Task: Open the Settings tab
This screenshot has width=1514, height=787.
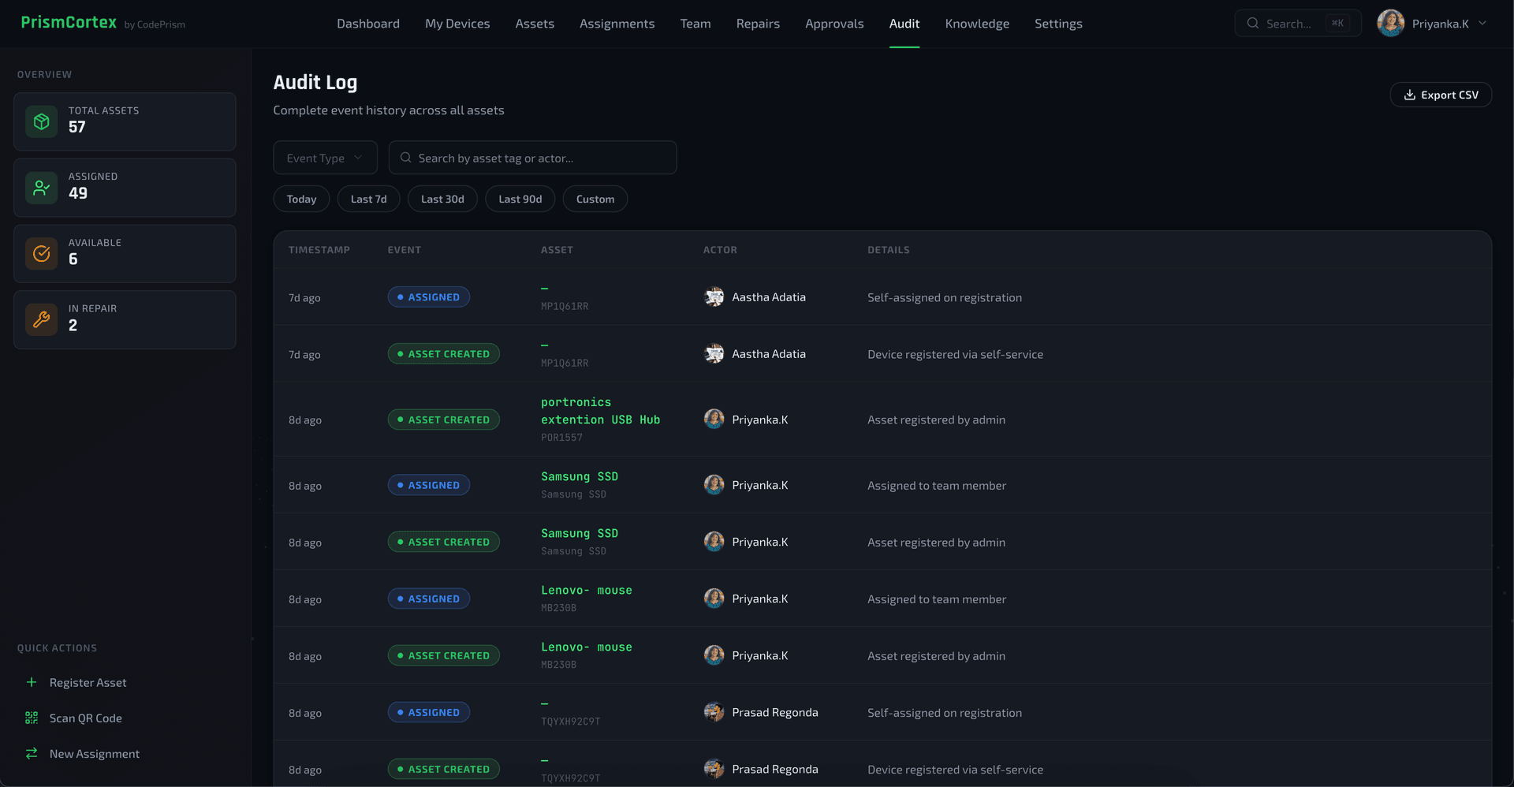Action: (1058, 24)
